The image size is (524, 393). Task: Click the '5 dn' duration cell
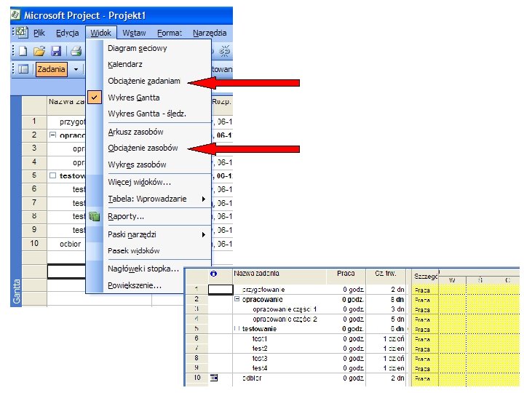tap(397, 319)
